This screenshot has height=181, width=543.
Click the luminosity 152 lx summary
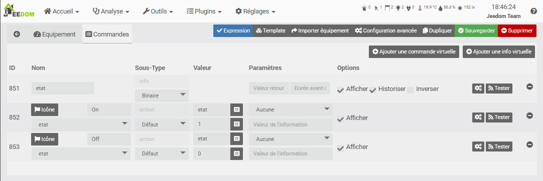[x=466, y=7]
